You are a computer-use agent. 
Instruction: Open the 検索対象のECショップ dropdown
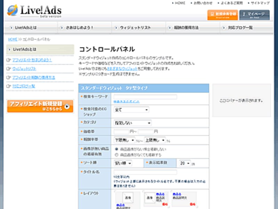point(131,110)
